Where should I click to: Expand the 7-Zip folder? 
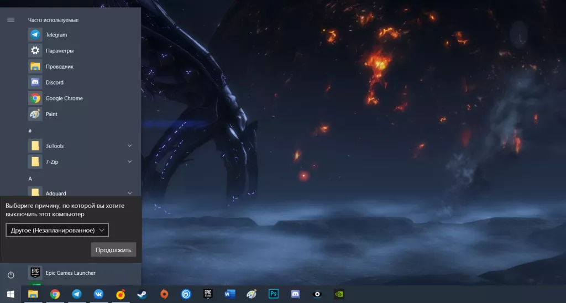point(130,161)
